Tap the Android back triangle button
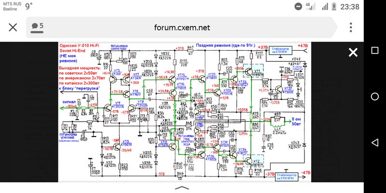The height and width of the screenshot is (193, 386). (375, 142)
